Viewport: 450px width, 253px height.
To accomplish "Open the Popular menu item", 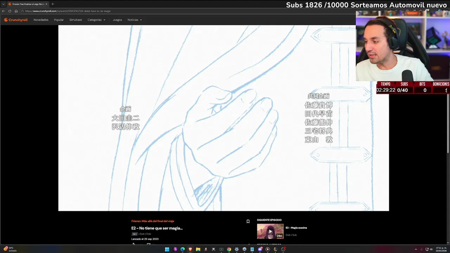I will point(59,20).
